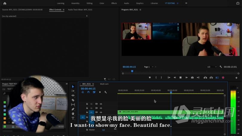
Task: Click the red record button
Action: (223, 77)
